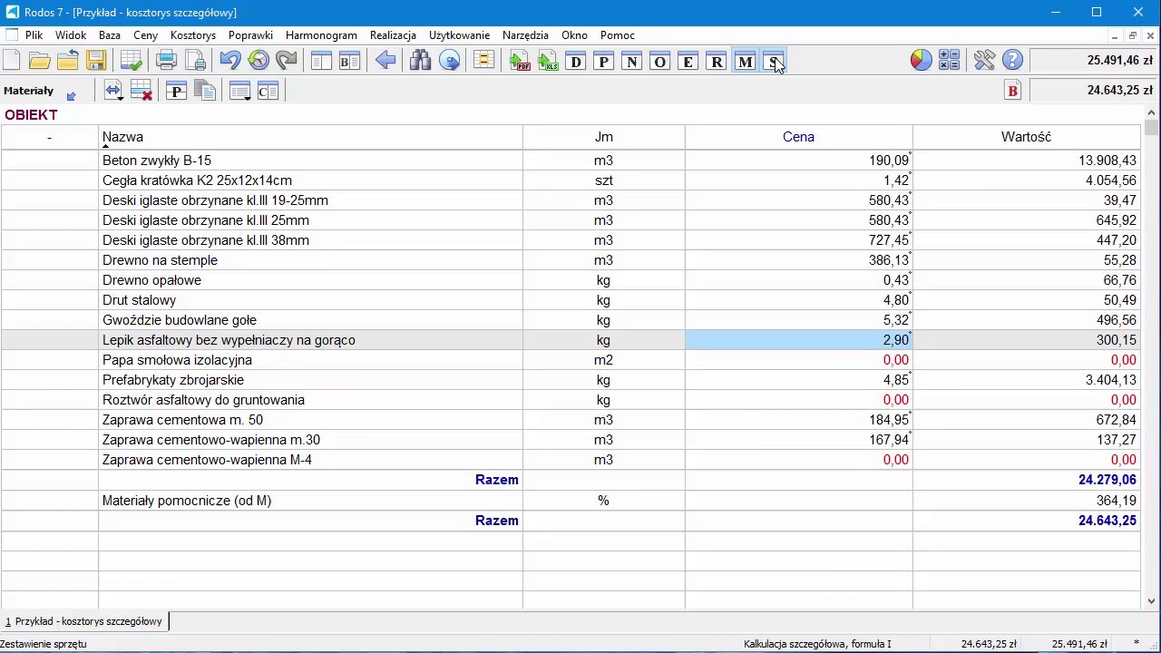This screenshot has width=1161, height=653.
Task: Open the calculator icon
Action: (949, 61)
